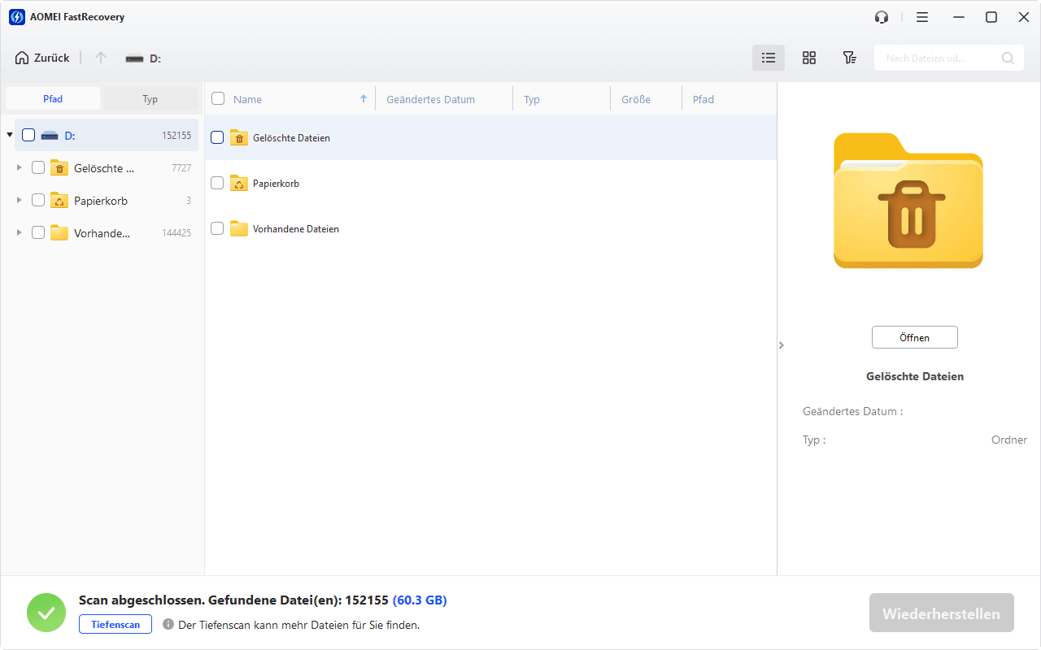Expand the Gelöschte tree node

click(x=20, y=168)
